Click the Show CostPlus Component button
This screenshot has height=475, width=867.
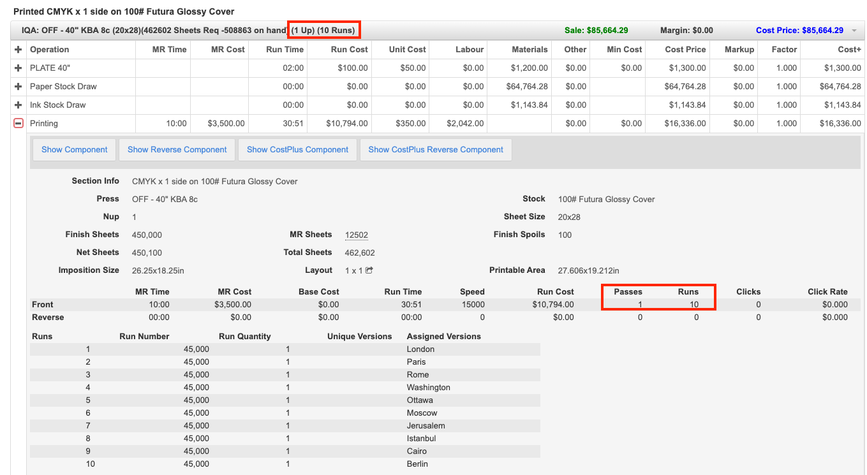[x=298, y=150]
